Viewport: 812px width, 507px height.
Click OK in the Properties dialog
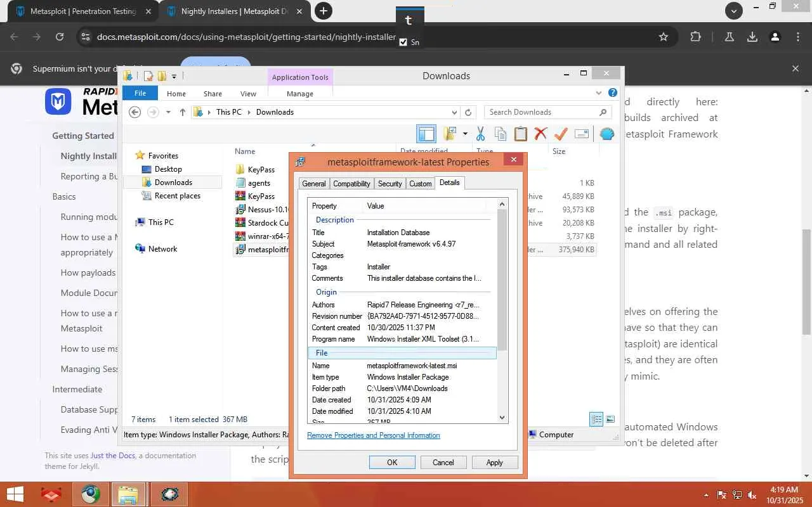[392, 463]
